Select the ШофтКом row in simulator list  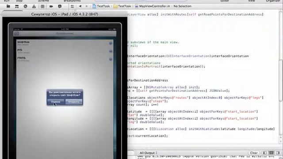(65, 43)
